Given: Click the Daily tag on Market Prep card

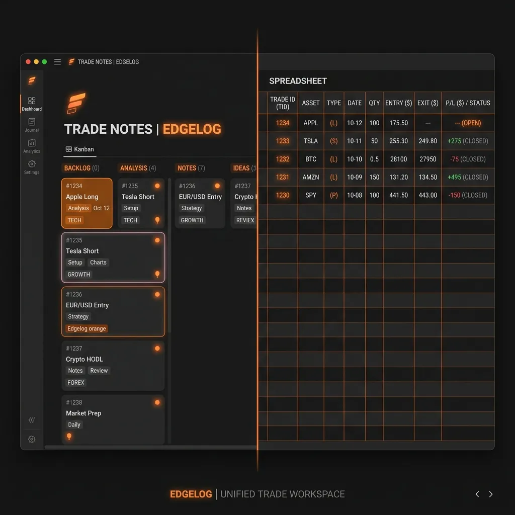Looking at the screenshot, I should 74,424.
